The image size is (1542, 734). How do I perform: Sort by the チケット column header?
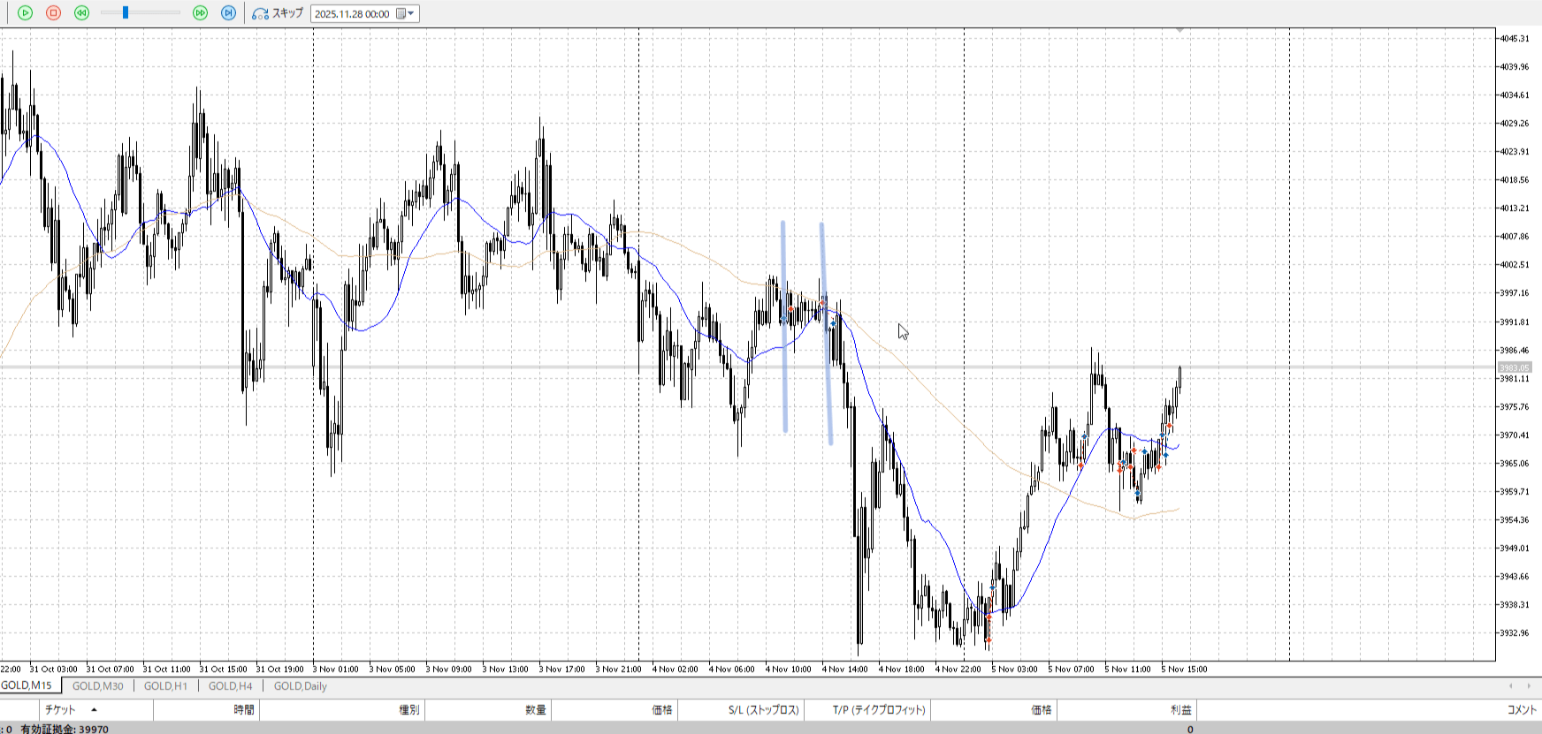[60, 709]
